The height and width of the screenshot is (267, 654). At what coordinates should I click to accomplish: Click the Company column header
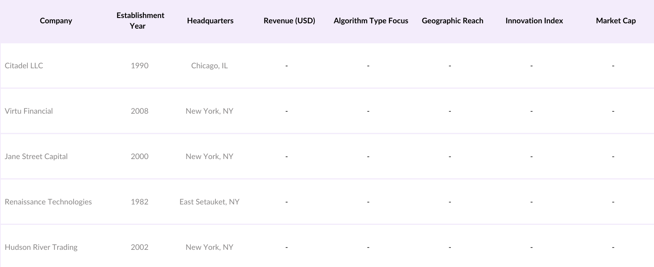point(56,21)
